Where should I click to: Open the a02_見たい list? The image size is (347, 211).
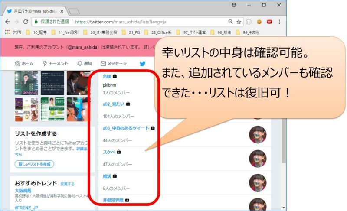[x=114, y=104]
